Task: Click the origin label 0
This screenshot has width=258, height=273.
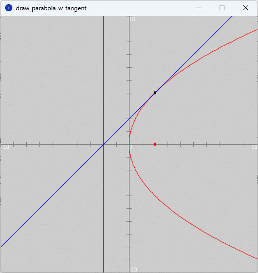Action: [131, 147]
